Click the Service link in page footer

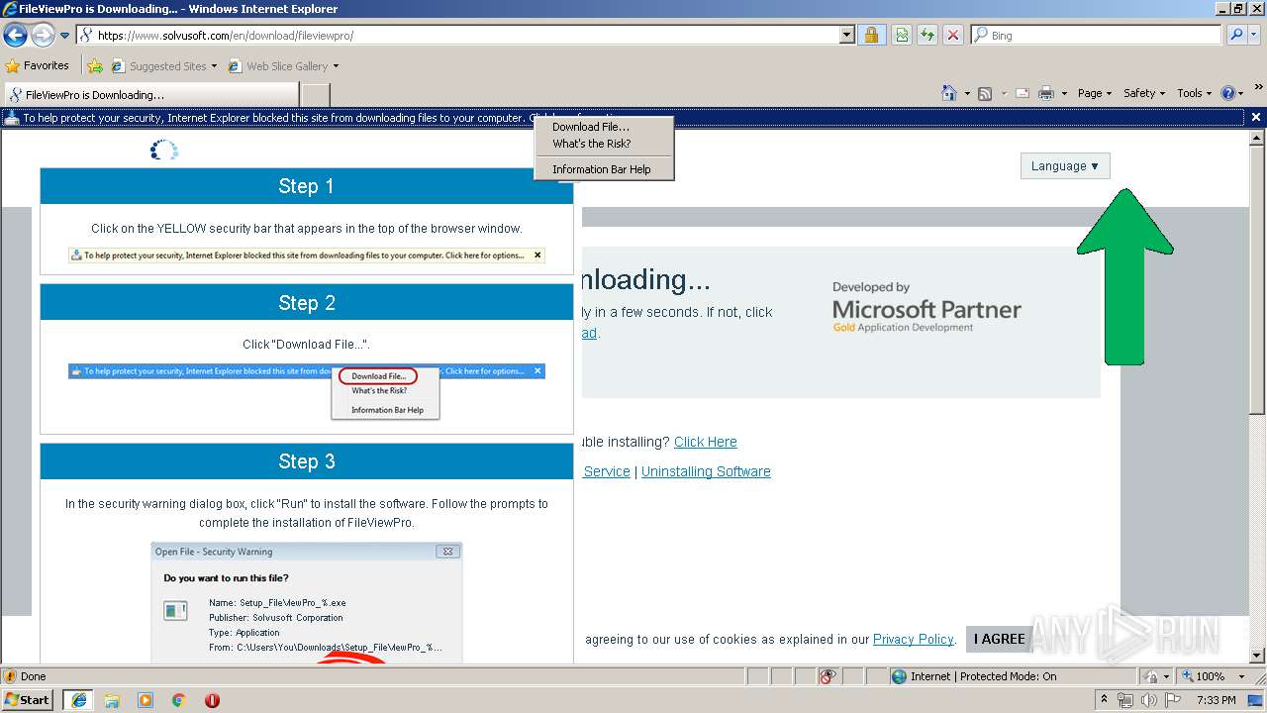pyautogui.click(x=607, y=471)
